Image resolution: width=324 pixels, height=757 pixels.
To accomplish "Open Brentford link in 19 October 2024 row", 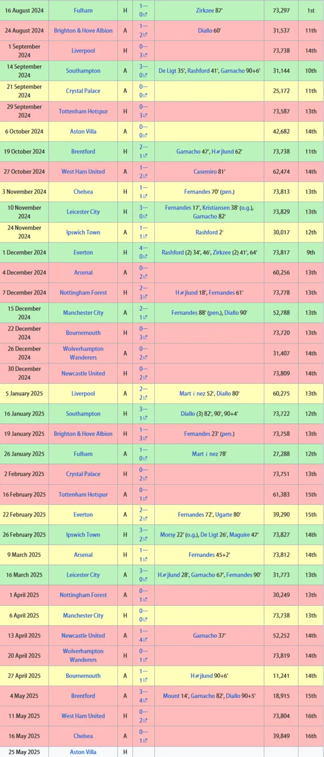I will pos(83,152).
